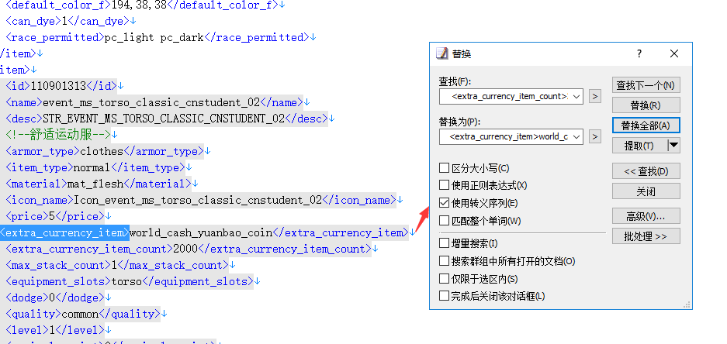Enable 仅限于选区内 checkbox
This screenshot has height=344, width=727.
point(445,278)
